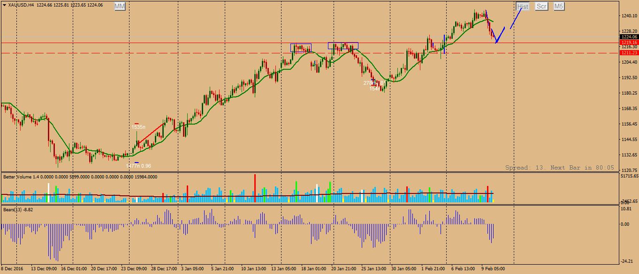Viewport: 639px width, 274px height.
Task: Toggle the Scr button
Action: [541, 6]
